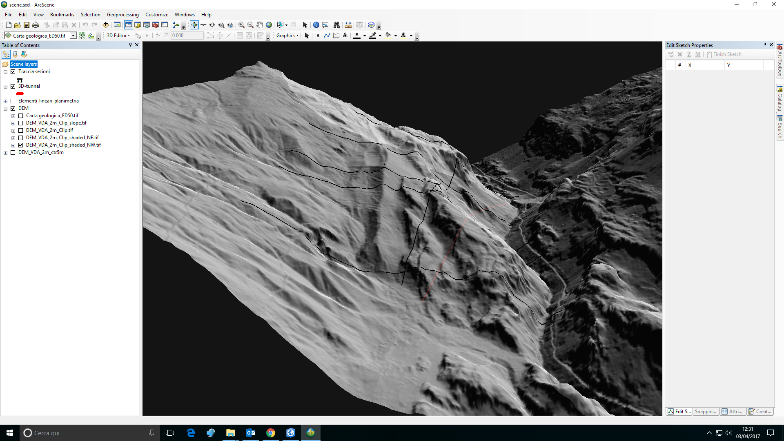This screenshot has height=441, width=784.
Task: Click the Full Extent globe icon
Action: point(269,24)
